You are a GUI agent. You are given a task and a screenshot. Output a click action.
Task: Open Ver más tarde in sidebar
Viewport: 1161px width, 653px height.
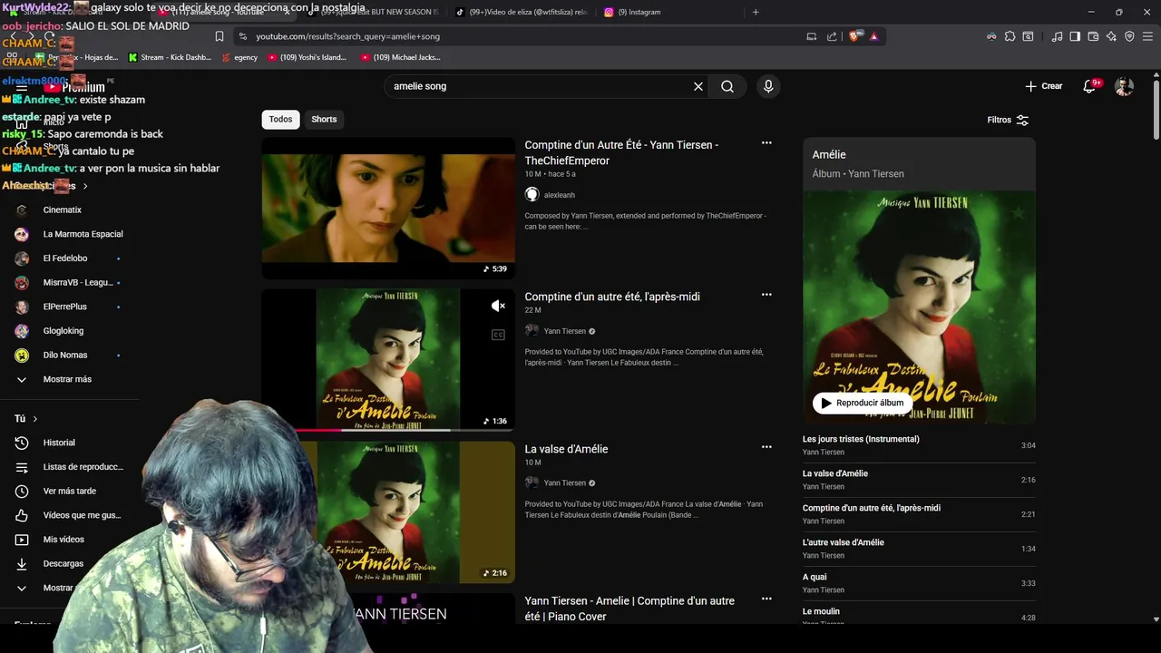pyautogui.click(x=69, y=491)
